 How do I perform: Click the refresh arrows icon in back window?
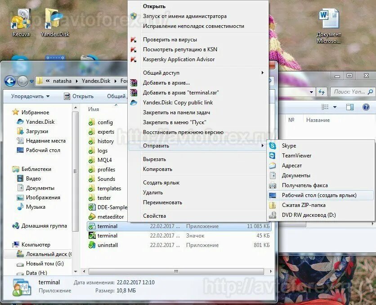321,92
